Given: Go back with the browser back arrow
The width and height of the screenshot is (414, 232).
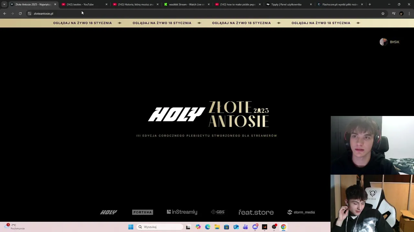Looking at the screenshot, I should [5, 14].
